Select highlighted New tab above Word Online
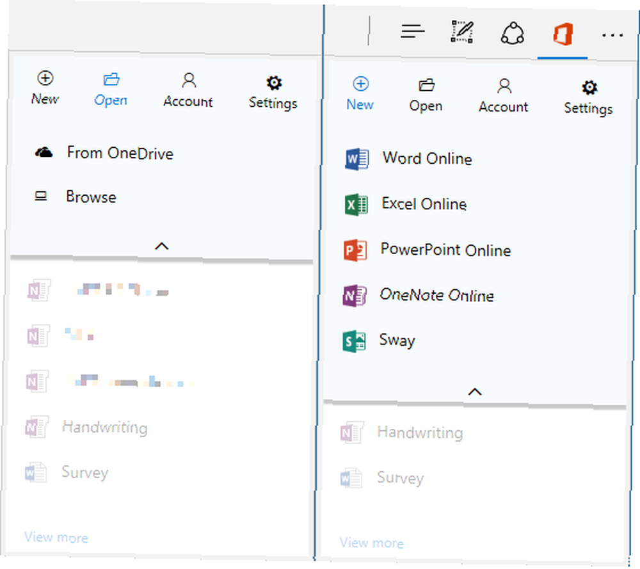640x569 pixels. pos(360,93)
